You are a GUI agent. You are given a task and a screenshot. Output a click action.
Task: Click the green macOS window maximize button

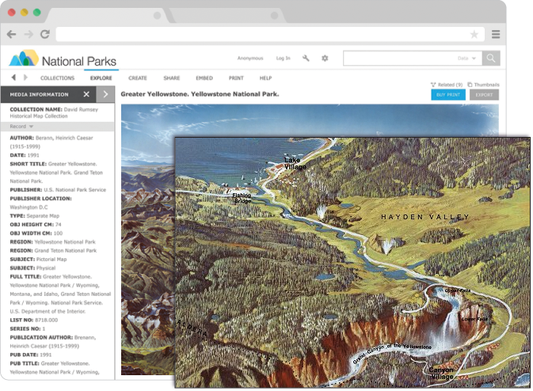tap(36, 13)
